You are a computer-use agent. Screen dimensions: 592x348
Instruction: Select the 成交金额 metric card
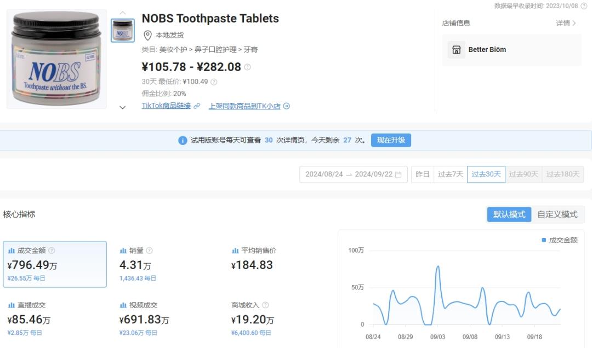(55, 264)
